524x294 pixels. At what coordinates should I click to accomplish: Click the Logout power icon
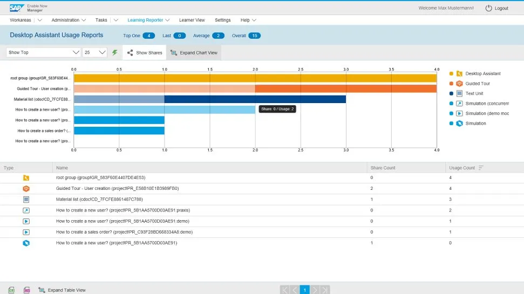488,8
